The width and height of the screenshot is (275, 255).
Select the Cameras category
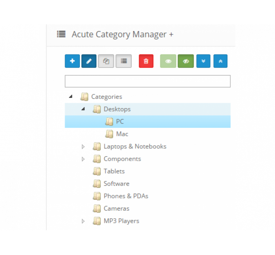click(116, 208)
